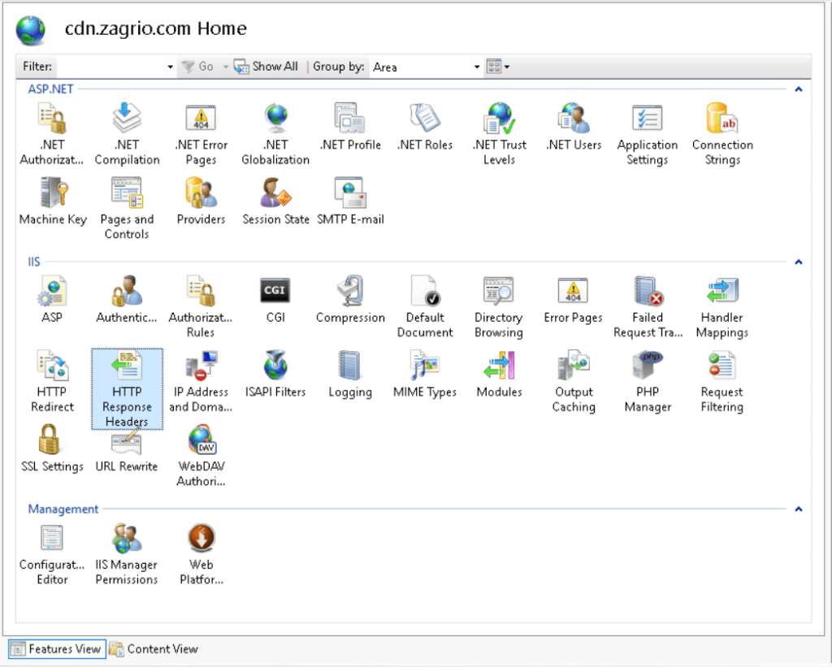Open MIME Types feature
832x667 pixels.
(425, 374)
